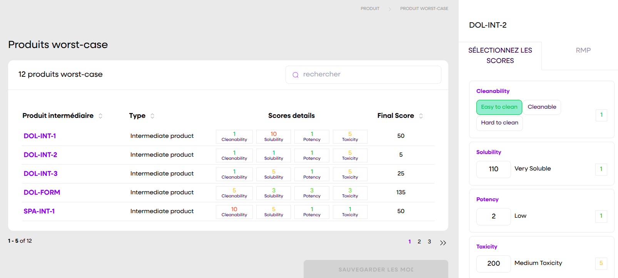Open DOL-INT-1 product link
The width and height of the screenshot is (618, 278).
click(40, 136)
